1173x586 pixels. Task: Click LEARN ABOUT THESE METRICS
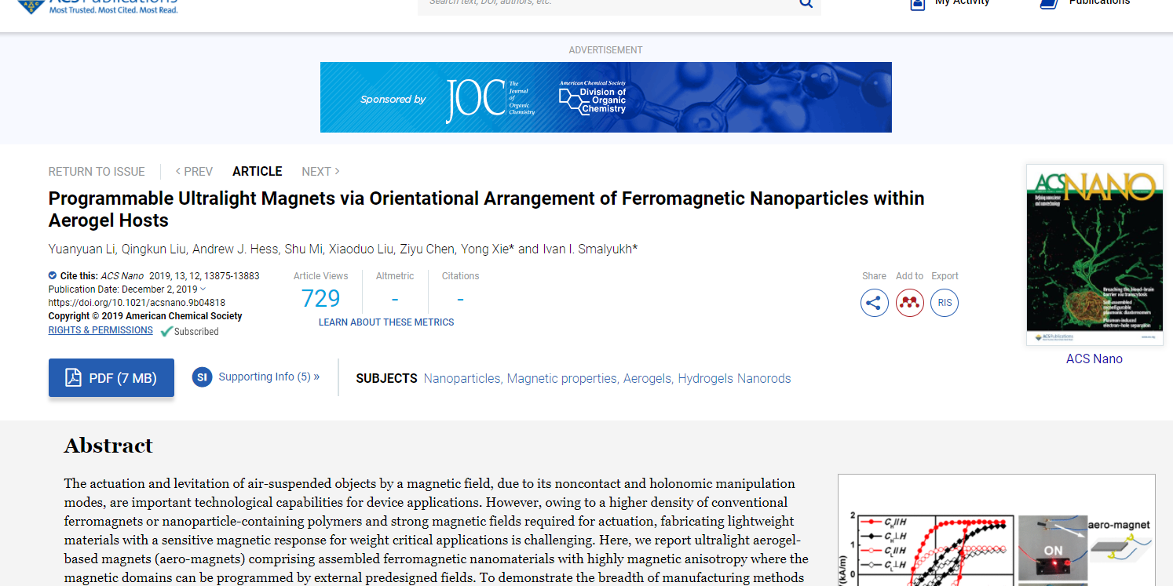[x=386, y=322]
